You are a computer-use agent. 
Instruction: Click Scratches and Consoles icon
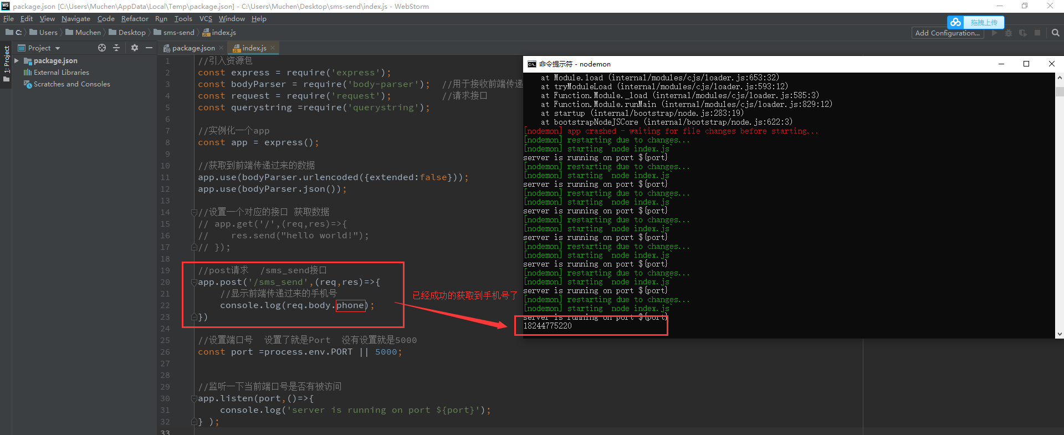pos(27,84)
